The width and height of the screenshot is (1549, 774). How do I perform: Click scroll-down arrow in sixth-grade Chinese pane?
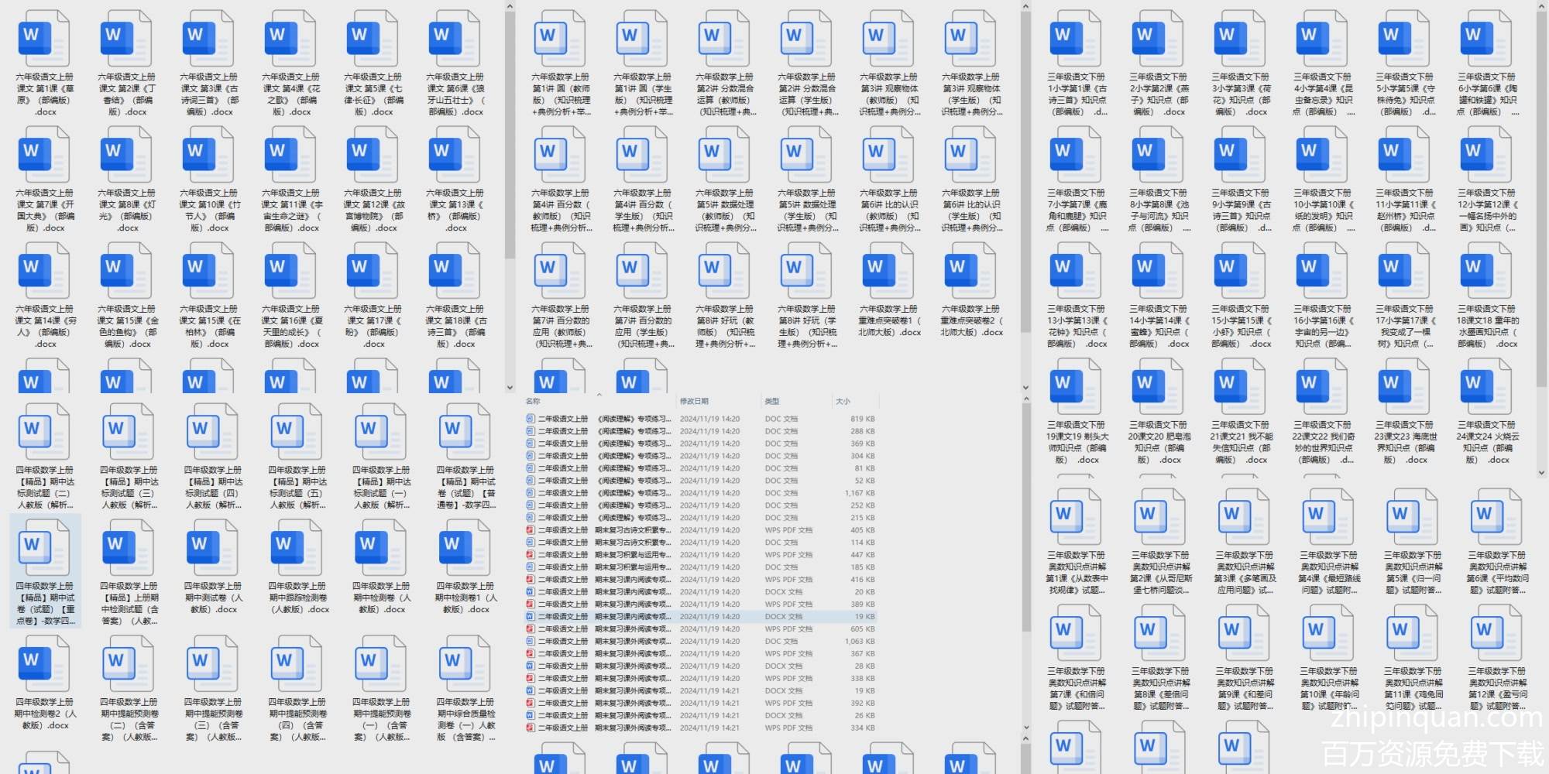tap(510, 388)
